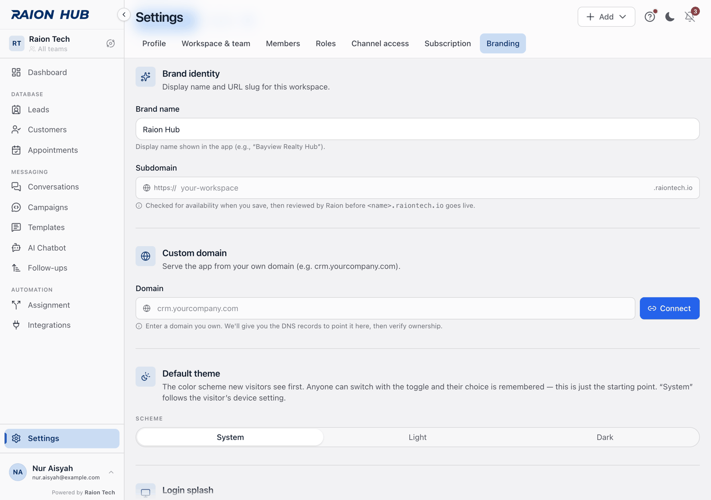Switch to the Subscription tab
This screenshot has width=711, height=500.
click(447, 44)
